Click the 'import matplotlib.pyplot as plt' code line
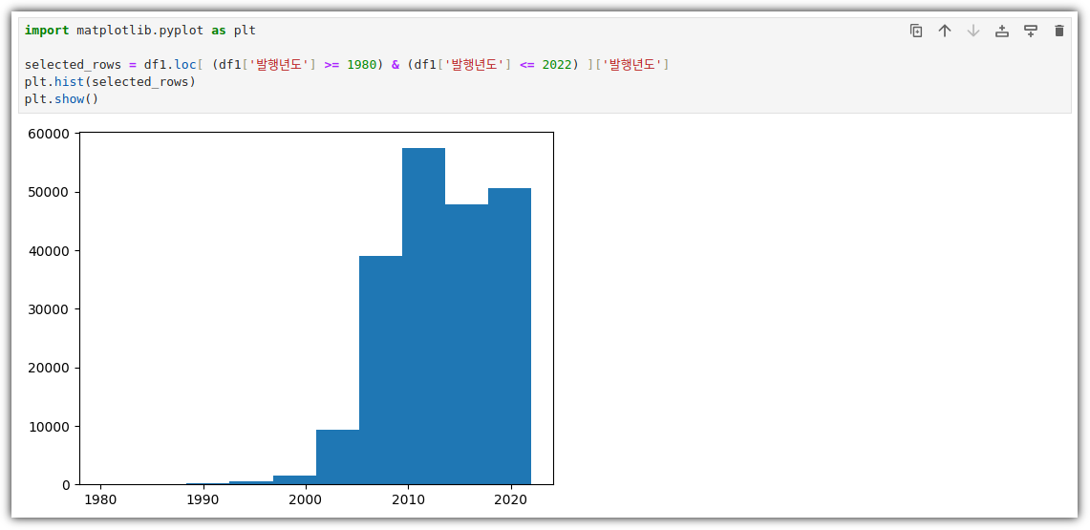Viewport: 1090px width, 530px height. tap(140, 31)
